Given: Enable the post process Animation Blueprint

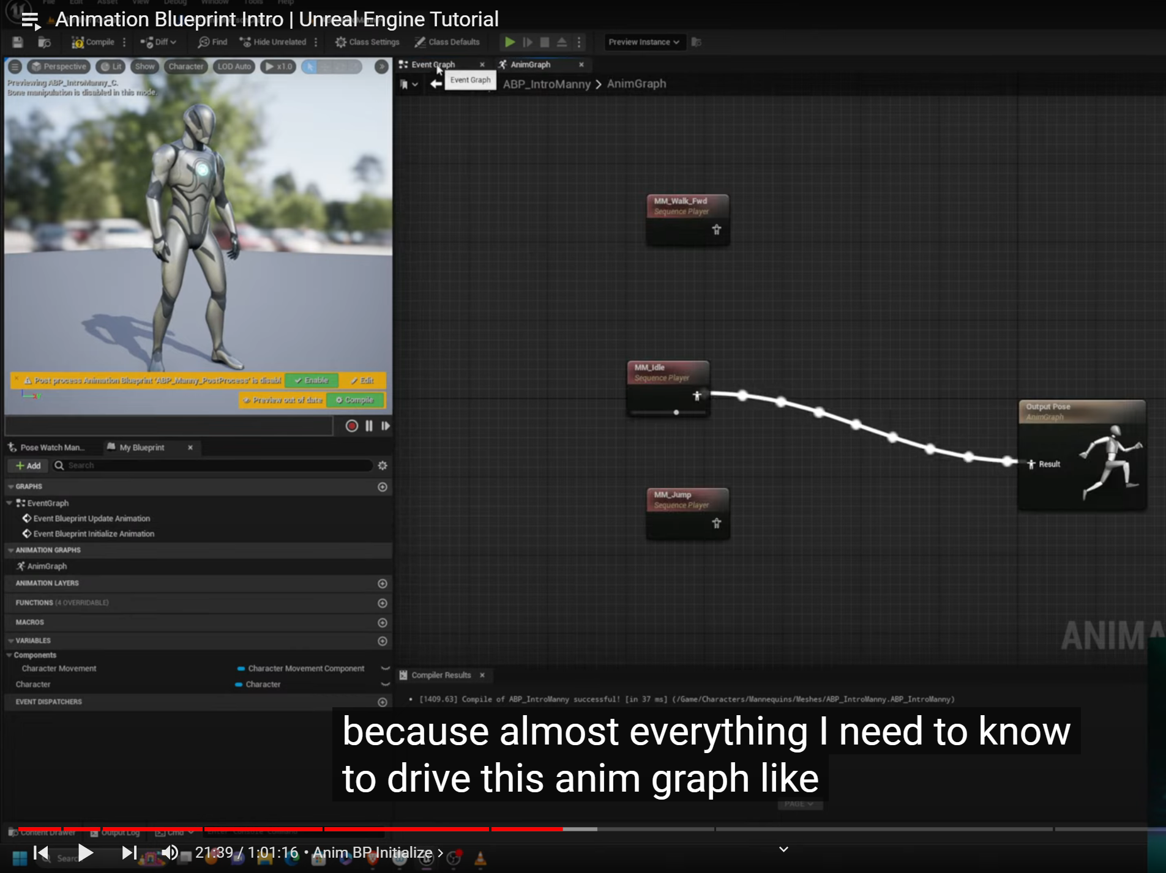Looking at the screenshot, I should click(312, 381).
